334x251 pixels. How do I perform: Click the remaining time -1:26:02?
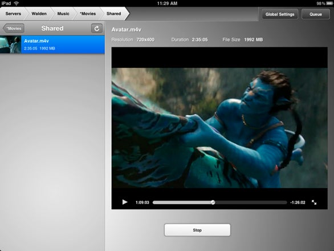click(298, 203)
